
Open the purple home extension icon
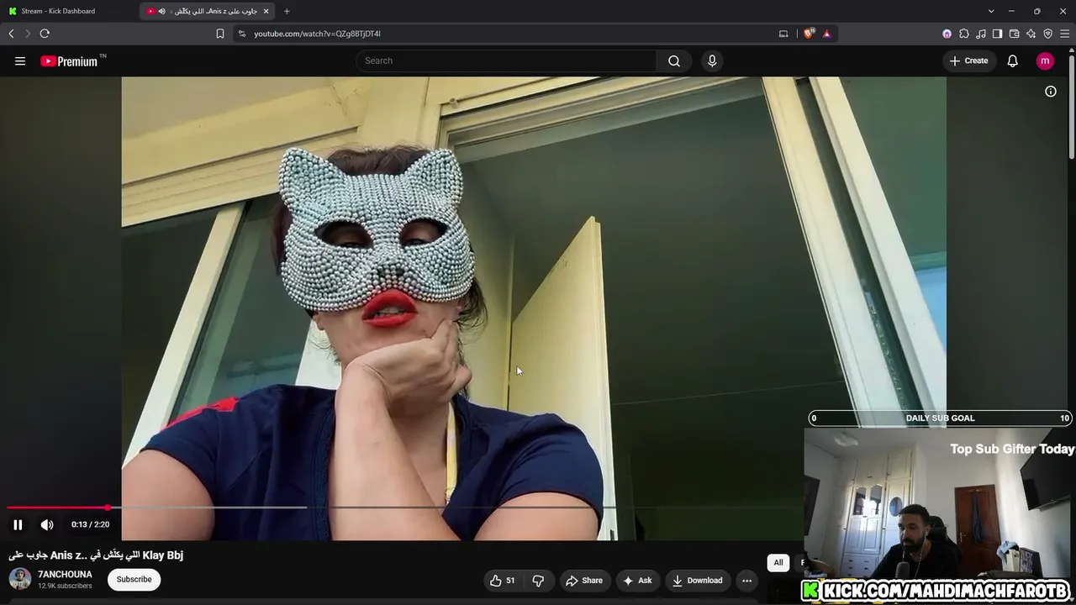[947, 34]
